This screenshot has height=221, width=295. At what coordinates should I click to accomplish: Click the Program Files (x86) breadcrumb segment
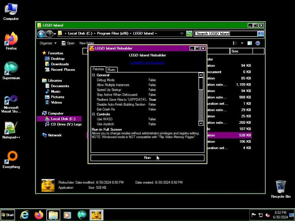[113, 33]
